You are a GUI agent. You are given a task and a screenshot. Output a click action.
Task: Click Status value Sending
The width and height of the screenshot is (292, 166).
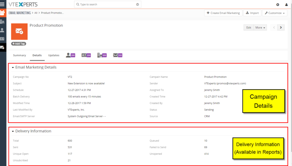[209, 110]
